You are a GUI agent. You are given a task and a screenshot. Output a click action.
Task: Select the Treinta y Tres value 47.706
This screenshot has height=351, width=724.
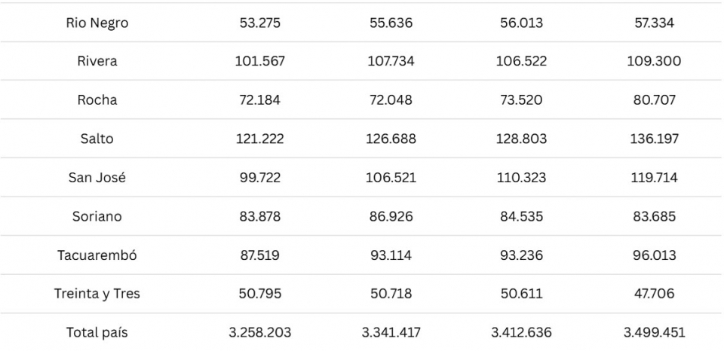tap(654, 294)
